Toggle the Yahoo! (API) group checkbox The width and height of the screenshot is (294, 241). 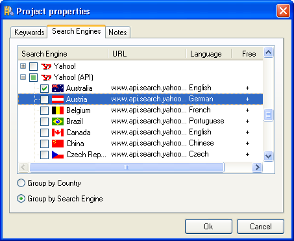(x=33, y=77)
